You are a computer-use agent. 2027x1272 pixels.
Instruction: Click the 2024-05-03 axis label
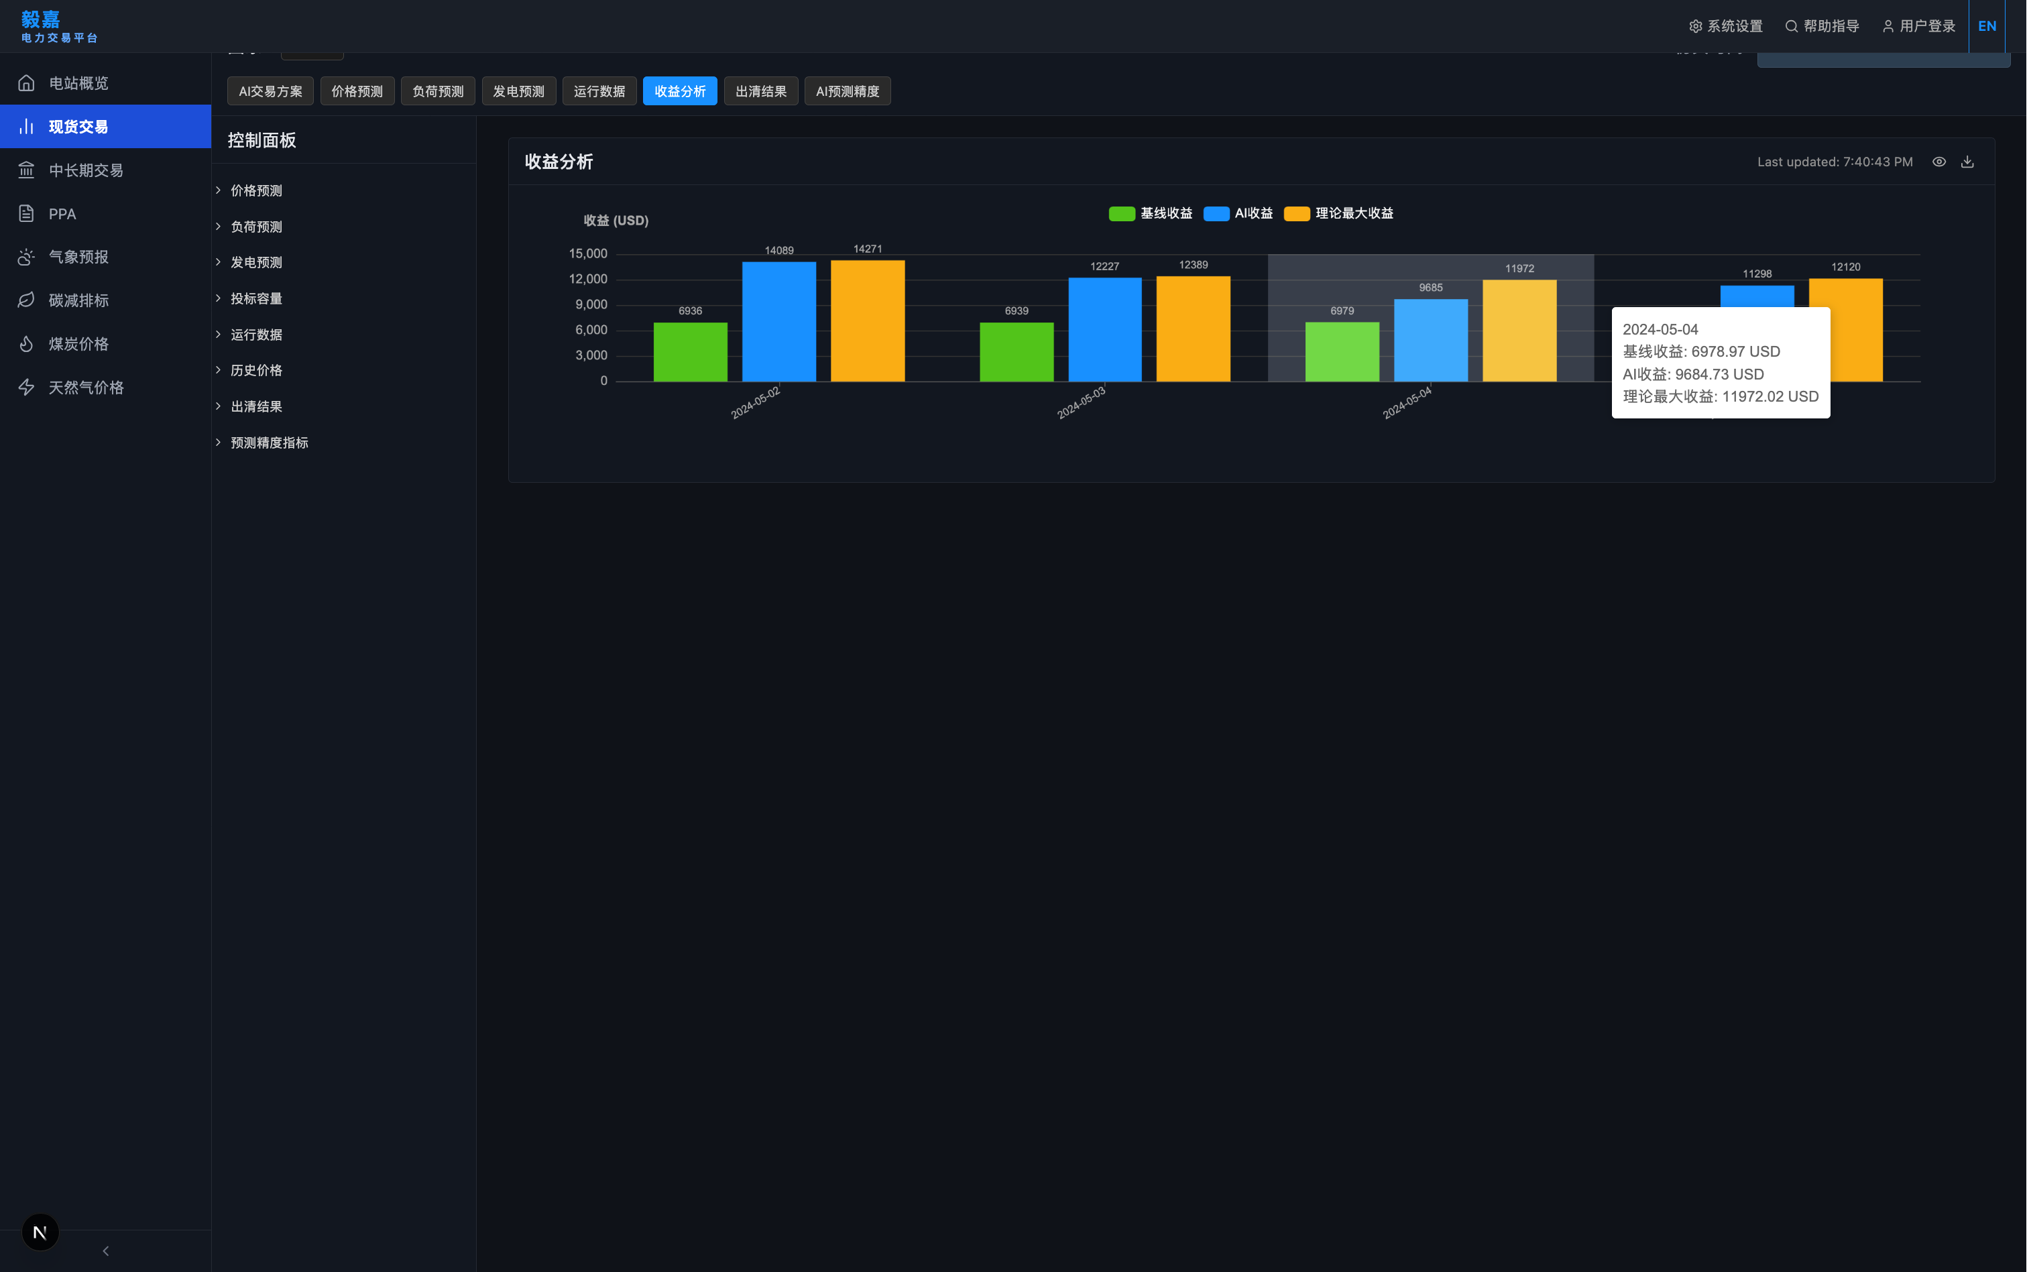tap(1082, 402)
